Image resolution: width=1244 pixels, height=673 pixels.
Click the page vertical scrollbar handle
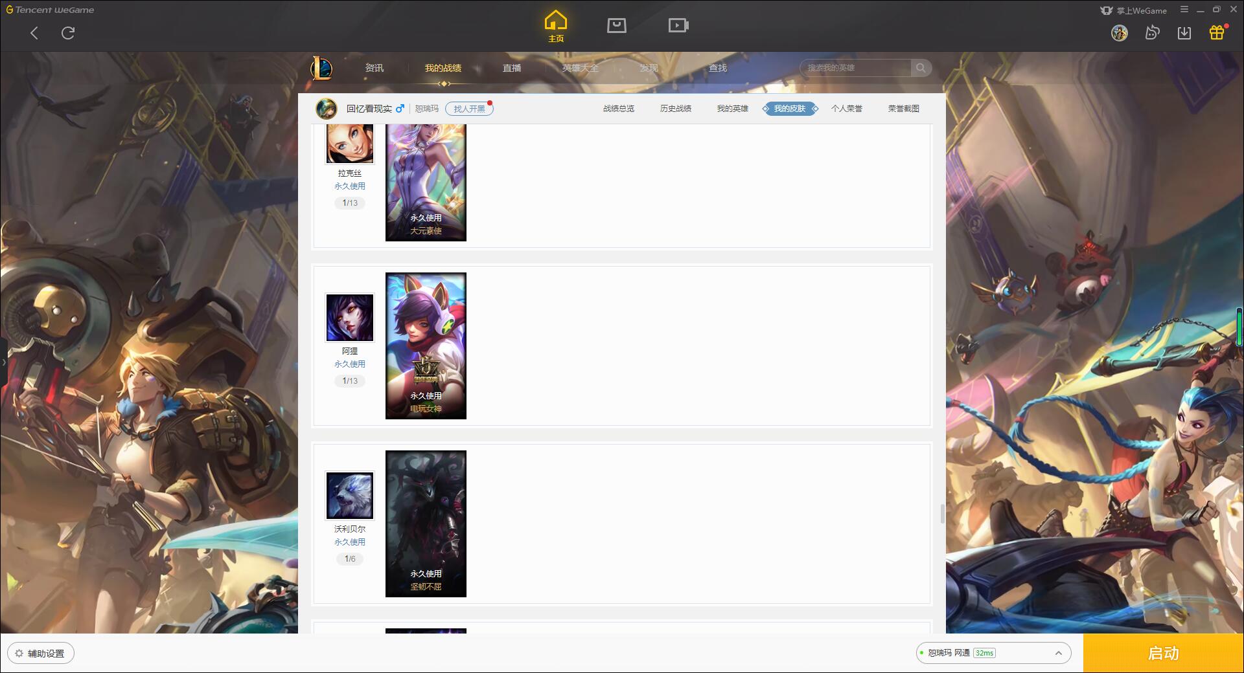943,514
